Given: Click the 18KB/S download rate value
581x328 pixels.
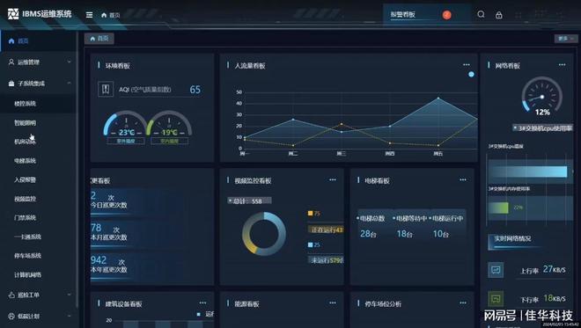Looking at the screenshot, I should pos(555,298).
